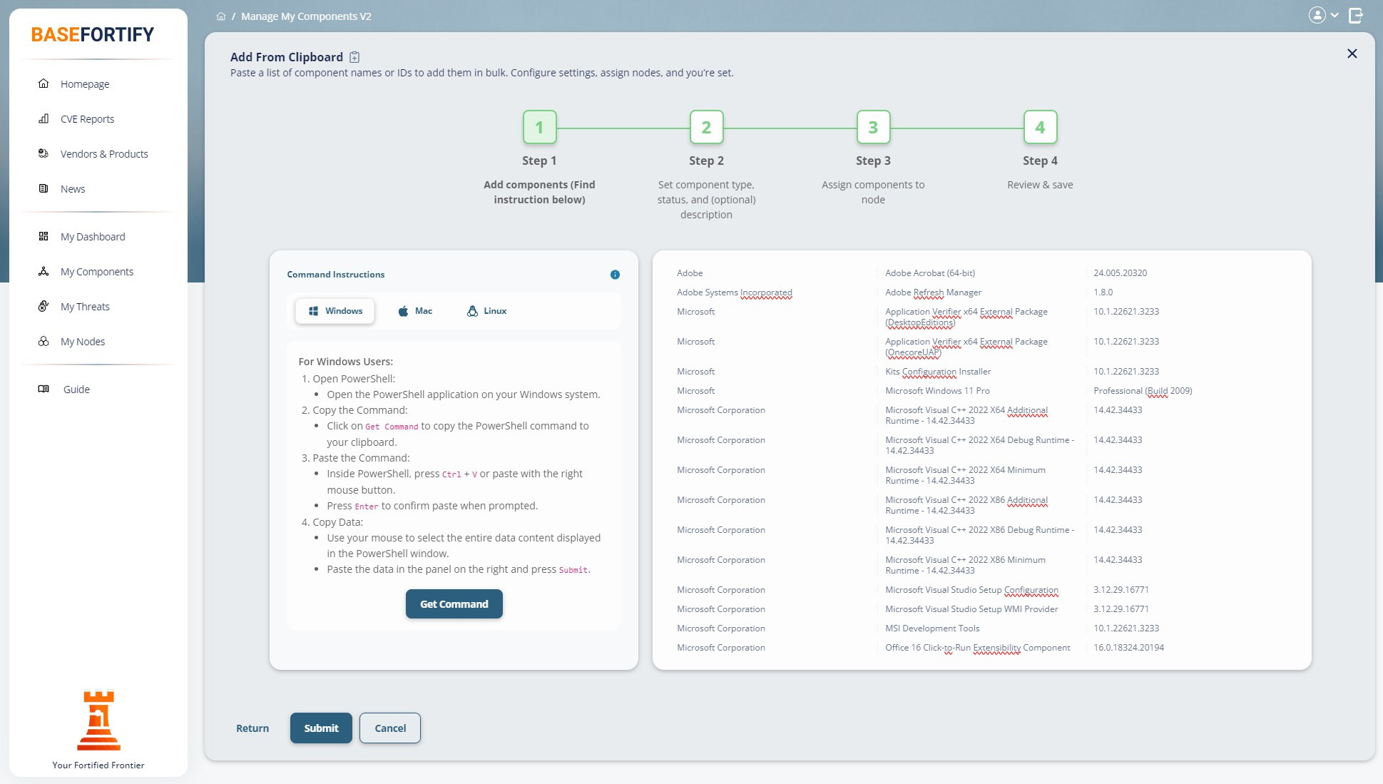Select the Step 2 box
1383x784 pixels.
tap(706, 128)
